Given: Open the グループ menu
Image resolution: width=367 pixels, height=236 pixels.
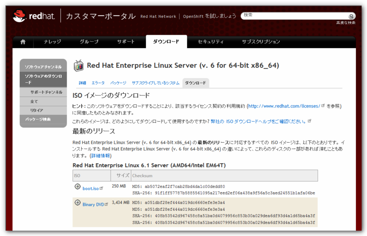Looking at the screenshot, I should pyautogui.click(x=89, y=42).
